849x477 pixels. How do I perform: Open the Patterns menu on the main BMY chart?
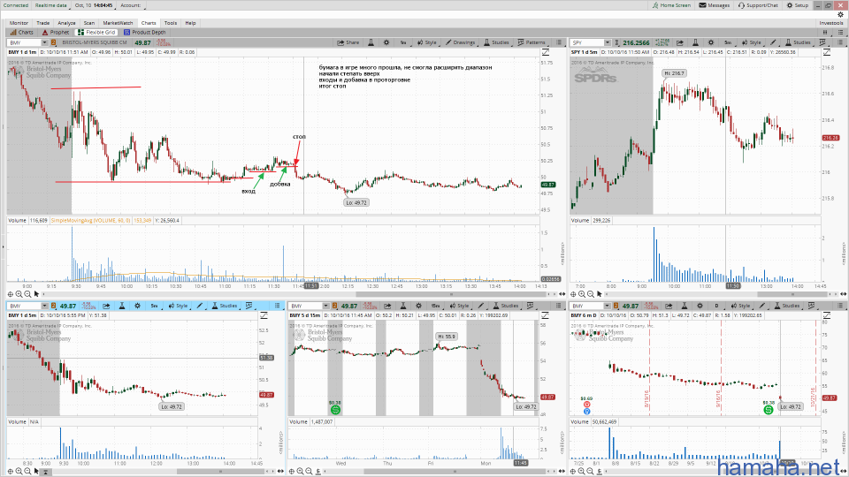(532, 42)
